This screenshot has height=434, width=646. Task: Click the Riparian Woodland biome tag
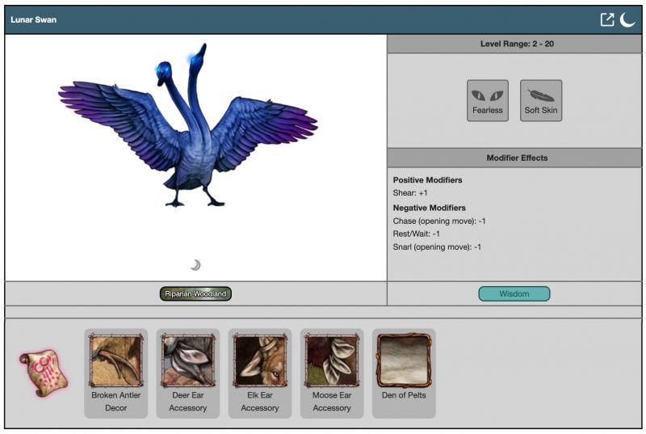click(196, 293)
